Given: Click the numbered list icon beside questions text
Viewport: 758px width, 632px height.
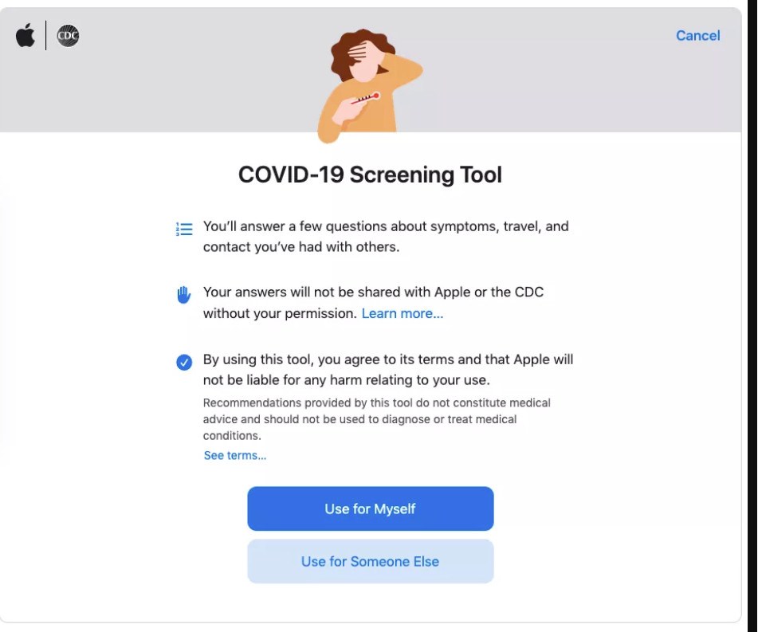Looking at the screenshot, I should [184, 229].
